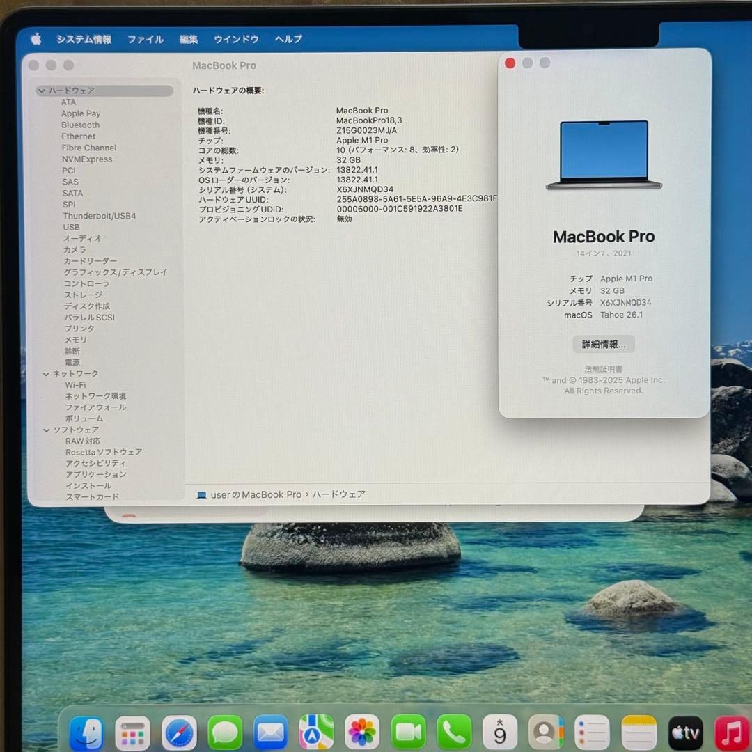
Task: Open Maps app in Dock
Action: coord(317,733)
